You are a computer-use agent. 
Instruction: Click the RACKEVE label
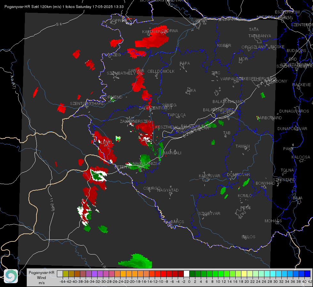[x=301, y=85]
